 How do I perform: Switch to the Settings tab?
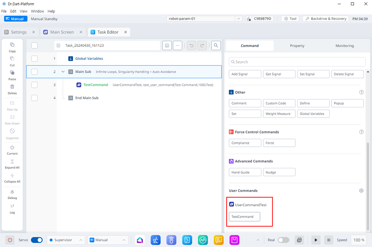click(x=19, y=32)
